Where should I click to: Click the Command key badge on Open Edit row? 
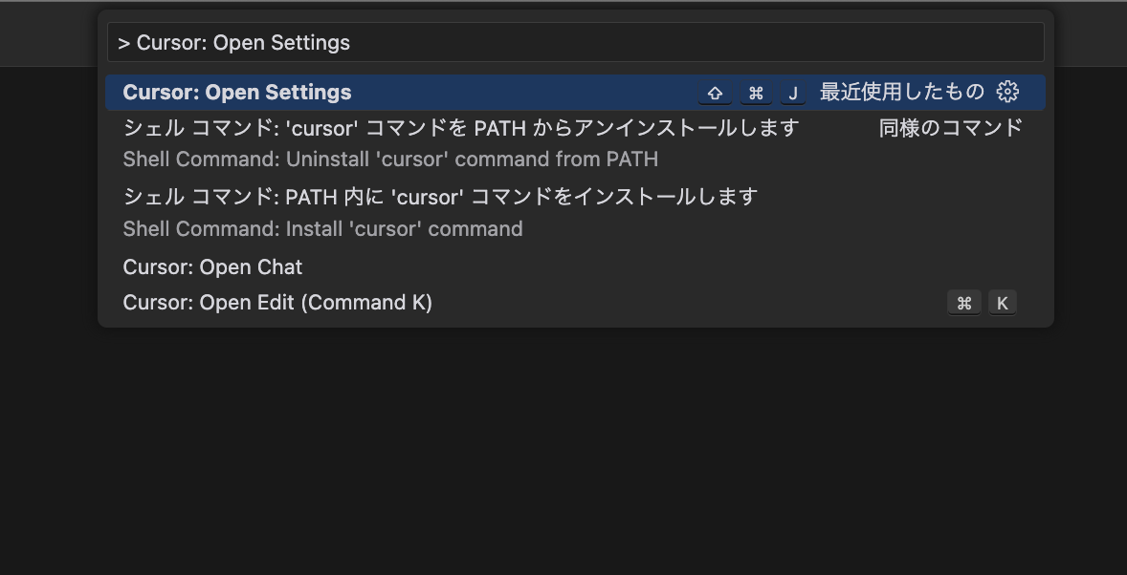(x=963, y=304)
